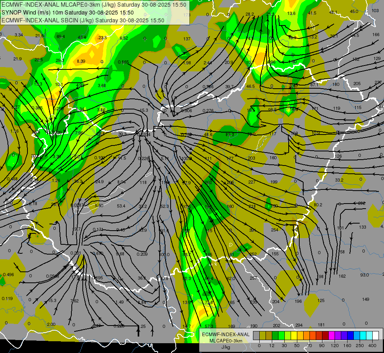Viewport: 384px width, 353px height.
Task: Click the map value '203'
Action: [251, 158]
